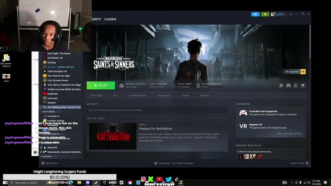
Task: Open controller layout icon
Action: (x=288, y=86)
